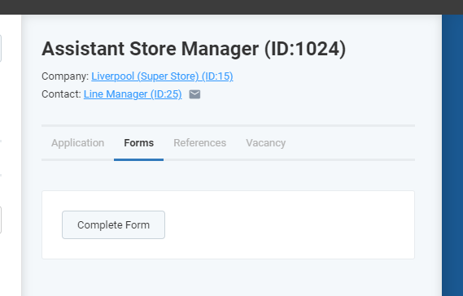Click the Assistant Store Manager (ID:1024) heading
The image size is (463, 296).
[194, 49]
